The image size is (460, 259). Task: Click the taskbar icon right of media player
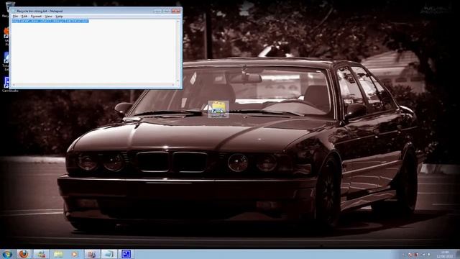(92, 254)
